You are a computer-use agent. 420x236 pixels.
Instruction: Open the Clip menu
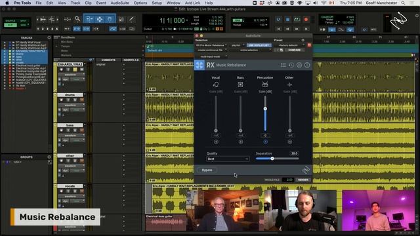coord(88,3)
